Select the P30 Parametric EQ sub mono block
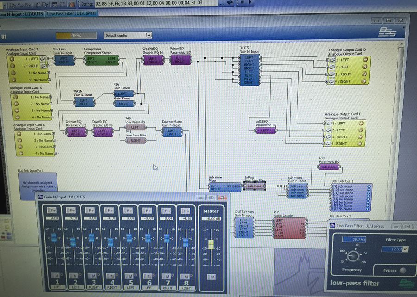Viewport: 417px width, 297px height. point(329,167)
